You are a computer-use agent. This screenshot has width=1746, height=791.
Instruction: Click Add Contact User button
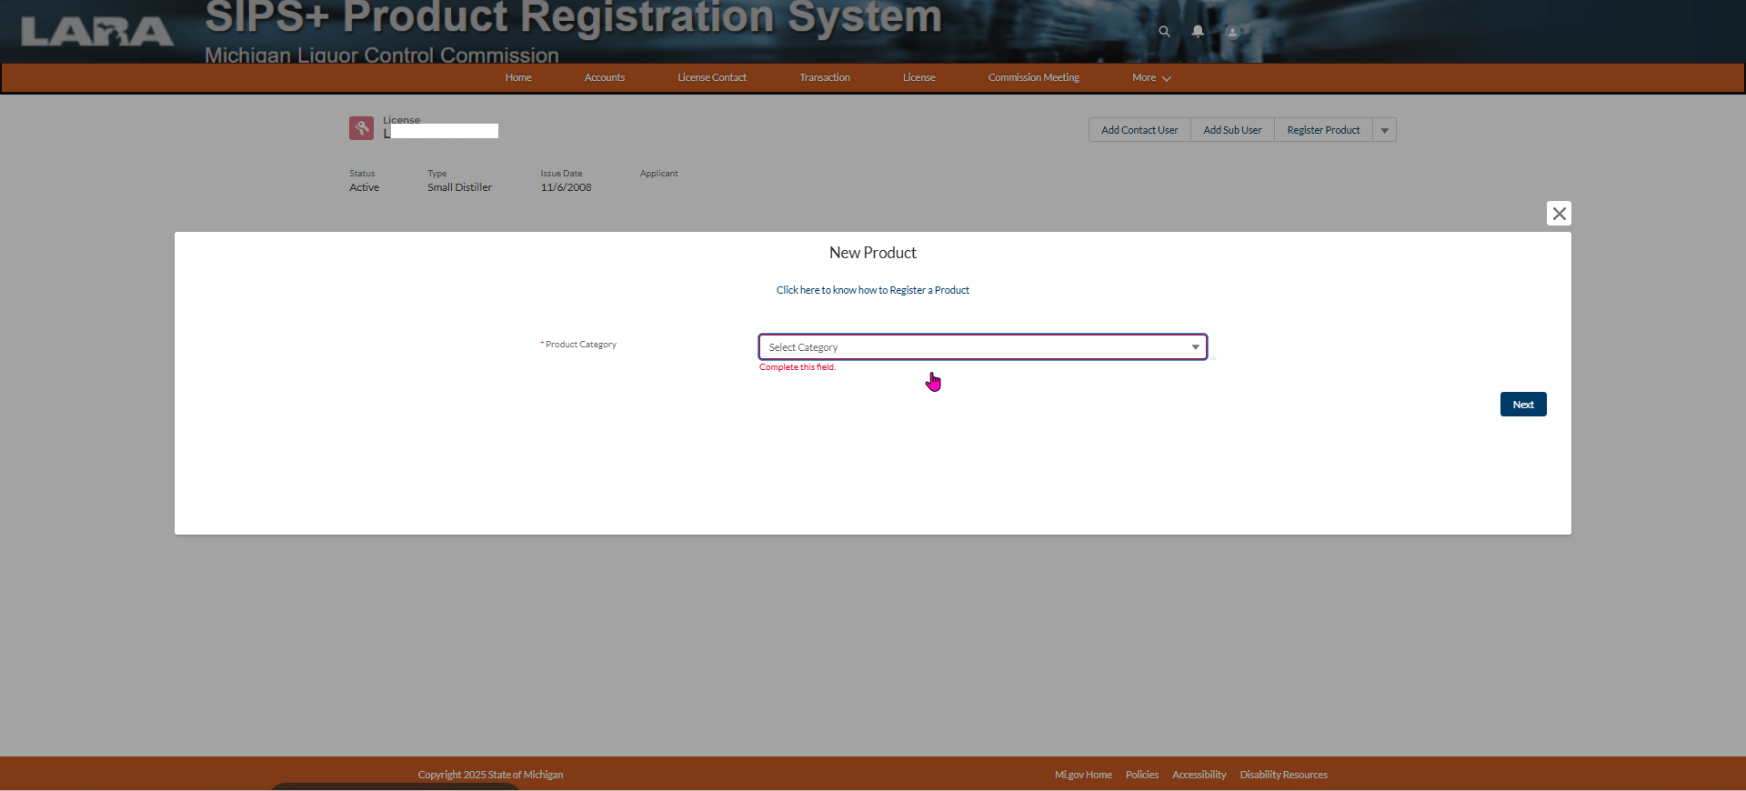click(x=1139, y=130)
